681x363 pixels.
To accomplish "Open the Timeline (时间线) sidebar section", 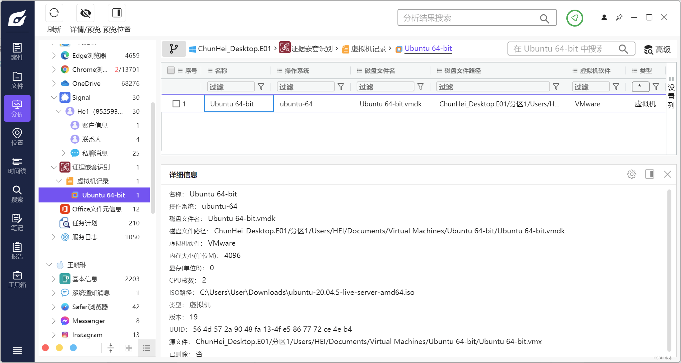I will (x=17, y=166).
